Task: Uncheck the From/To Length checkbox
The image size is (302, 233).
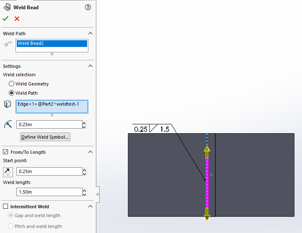Action: coord(5,152)
